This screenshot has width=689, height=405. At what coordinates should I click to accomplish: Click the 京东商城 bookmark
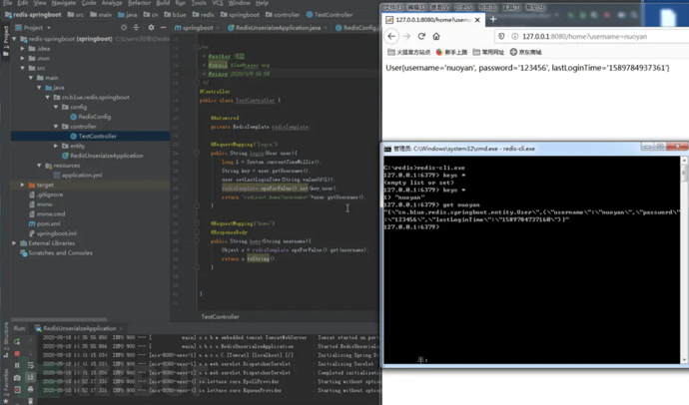(526, 52)
